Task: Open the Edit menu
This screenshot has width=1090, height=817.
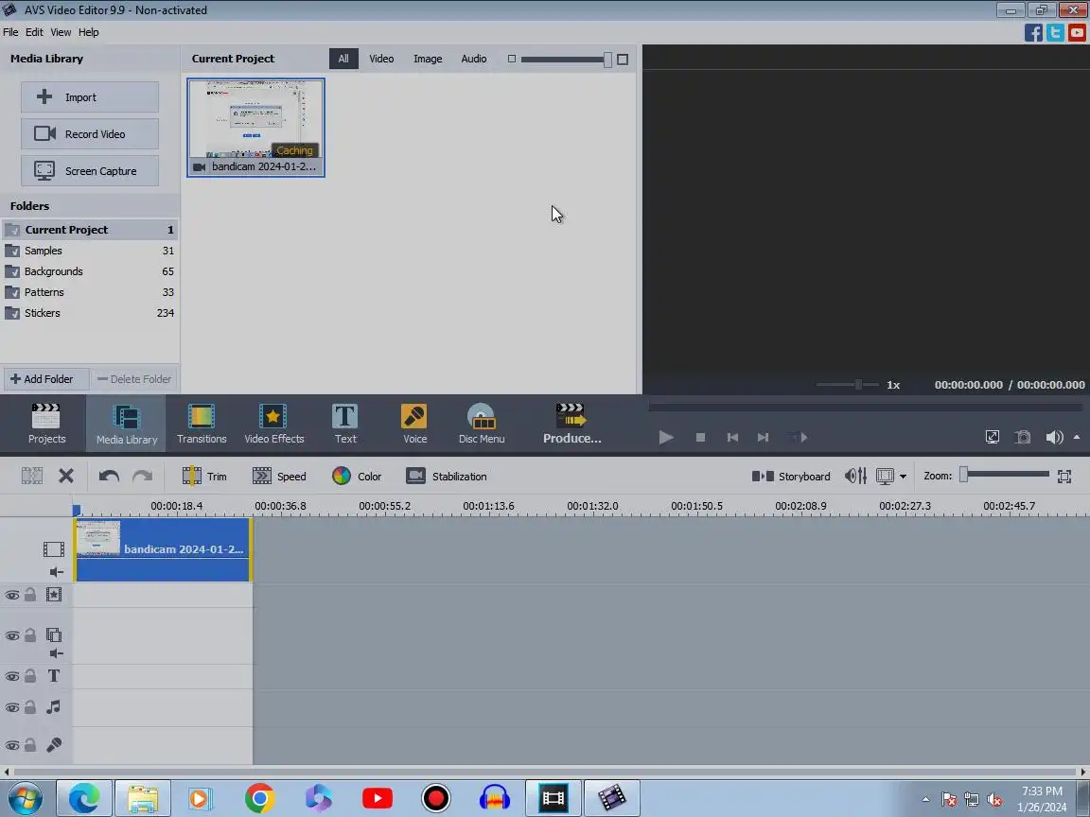Action: (34, 32)
